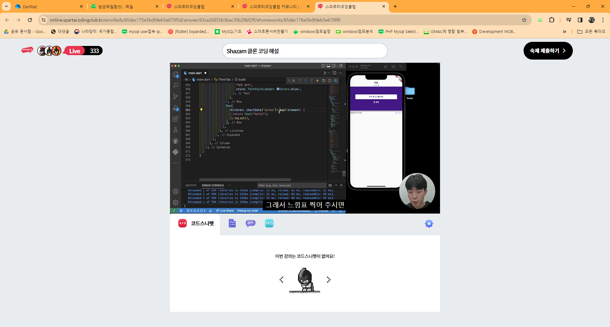The image size is (610, 327).
Task: Open the 대댓글 bookmark
Action: [x=60, y=32]
